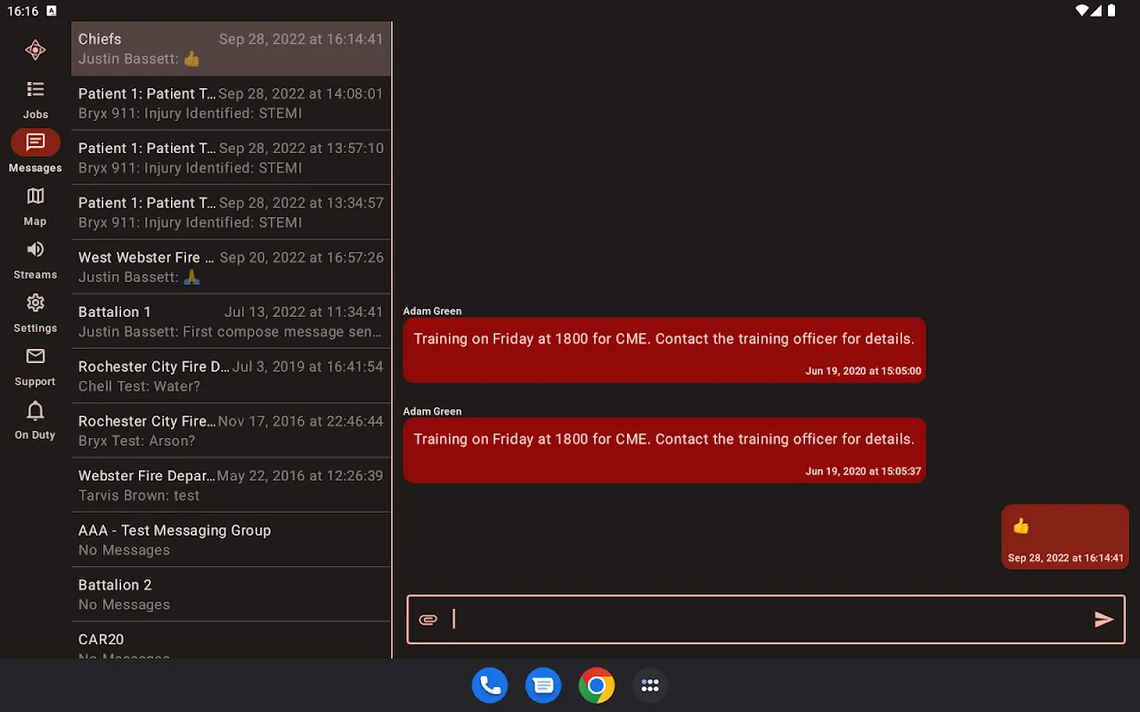The image size is (1140, 712).
Task: Click the message sent at 15:05:00
Action: pos(664,350)
